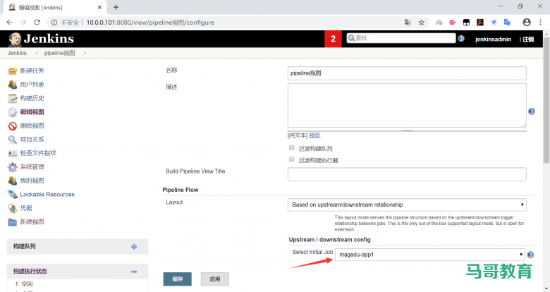The width and height of the screenshot is (550, 292).
Task: Go back in browser history
Action: point(9,22)
